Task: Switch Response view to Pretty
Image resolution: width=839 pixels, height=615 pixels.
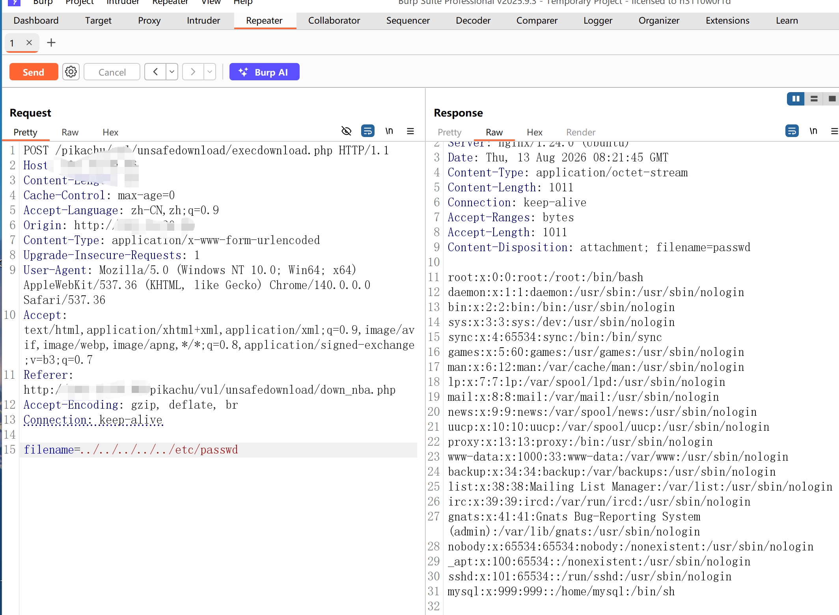Action: [449, 132]
